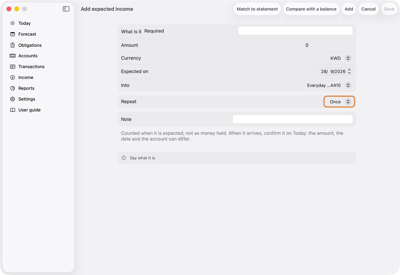Toggle the sidebar with the panel icon

tap(66, 9)
